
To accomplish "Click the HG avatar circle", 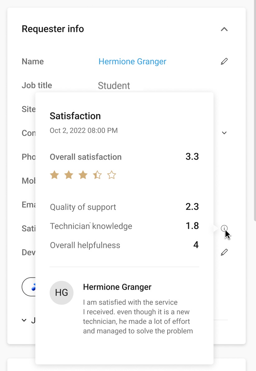I will 61,293.
